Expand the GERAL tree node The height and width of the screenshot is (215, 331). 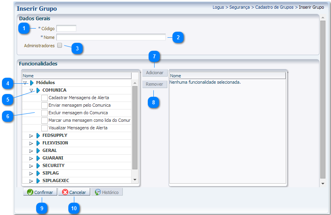(31, 151)
